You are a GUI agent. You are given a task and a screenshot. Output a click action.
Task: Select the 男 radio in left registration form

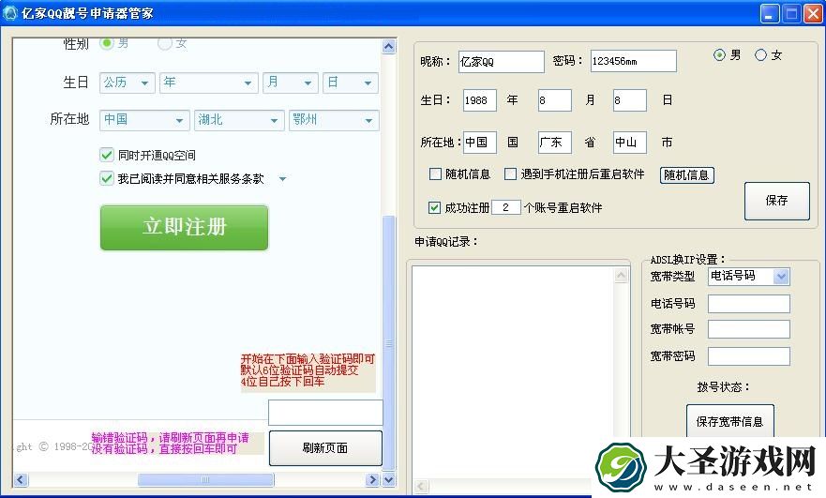(x=107, y=43)
